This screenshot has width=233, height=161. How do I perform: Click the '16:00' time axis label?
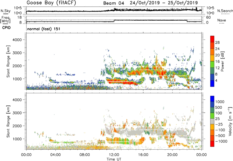coord(143,155)
